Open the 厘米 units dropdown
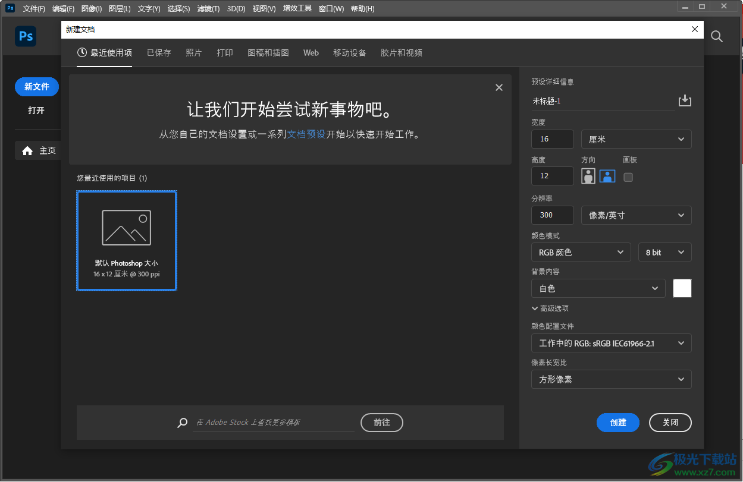The image size is (743, 482). [x=635, y=138]
